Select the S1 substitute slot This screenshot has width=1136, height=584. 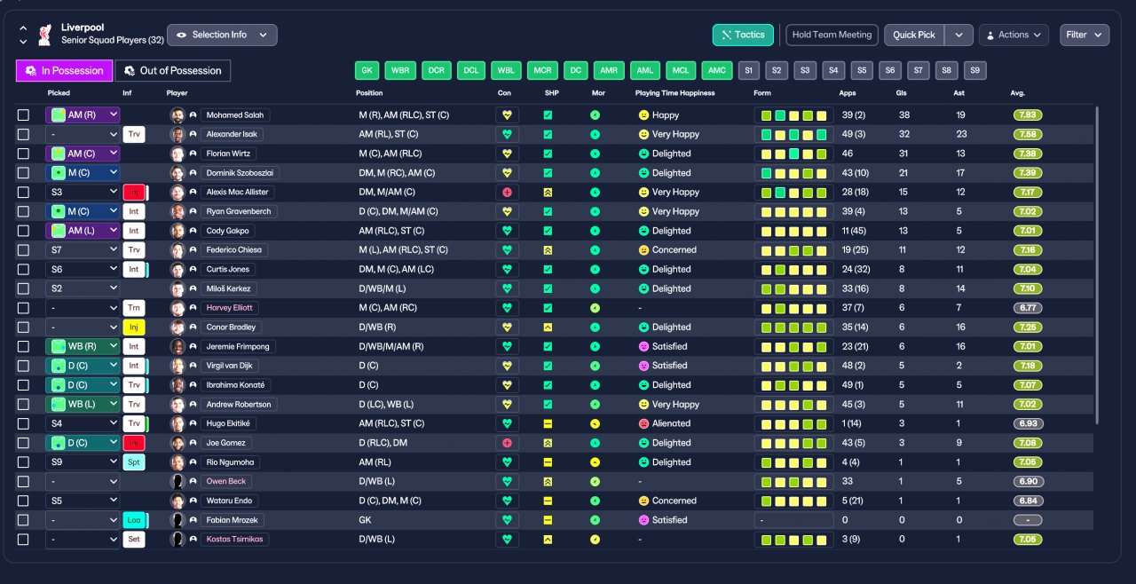point(750,70)
